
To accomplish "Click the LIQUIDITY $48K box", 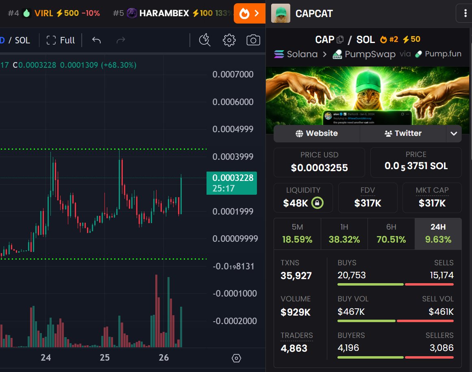I will tap(303, 198).
